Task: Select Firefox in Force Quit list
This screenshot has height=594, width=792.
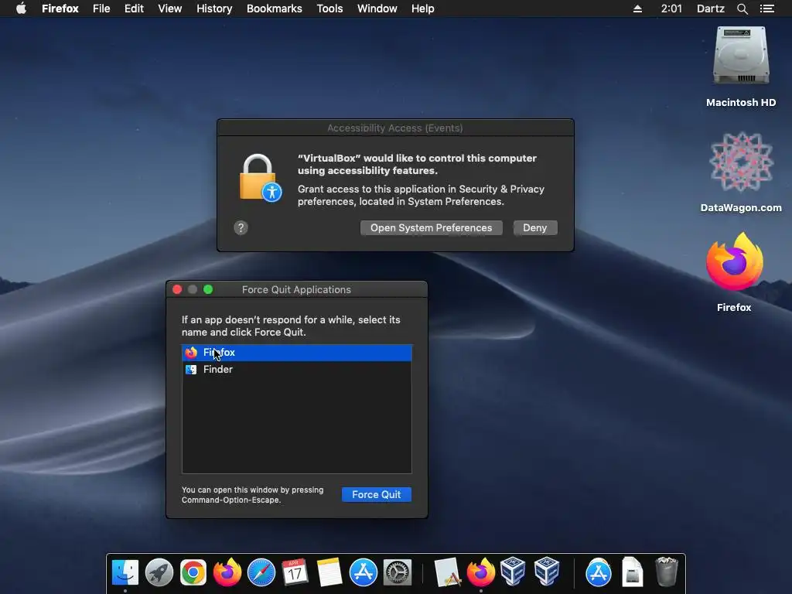Action: tap(297, 353)
